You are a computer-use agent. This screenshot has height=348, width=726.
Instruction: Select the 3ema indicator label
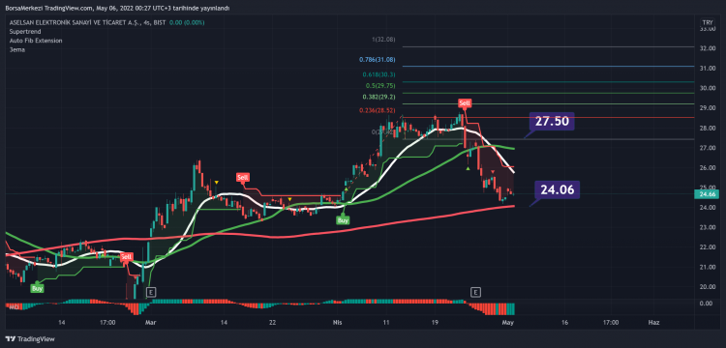coord(17,49)
